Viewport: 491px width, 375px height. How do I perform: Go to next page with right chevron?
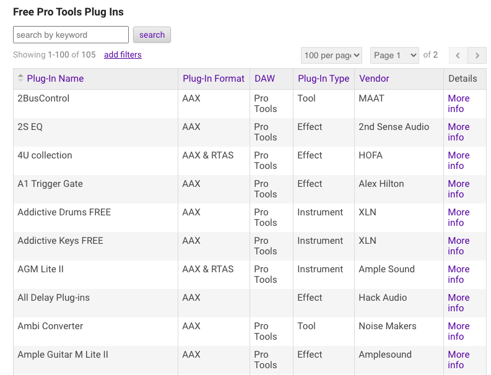point(477,56)
